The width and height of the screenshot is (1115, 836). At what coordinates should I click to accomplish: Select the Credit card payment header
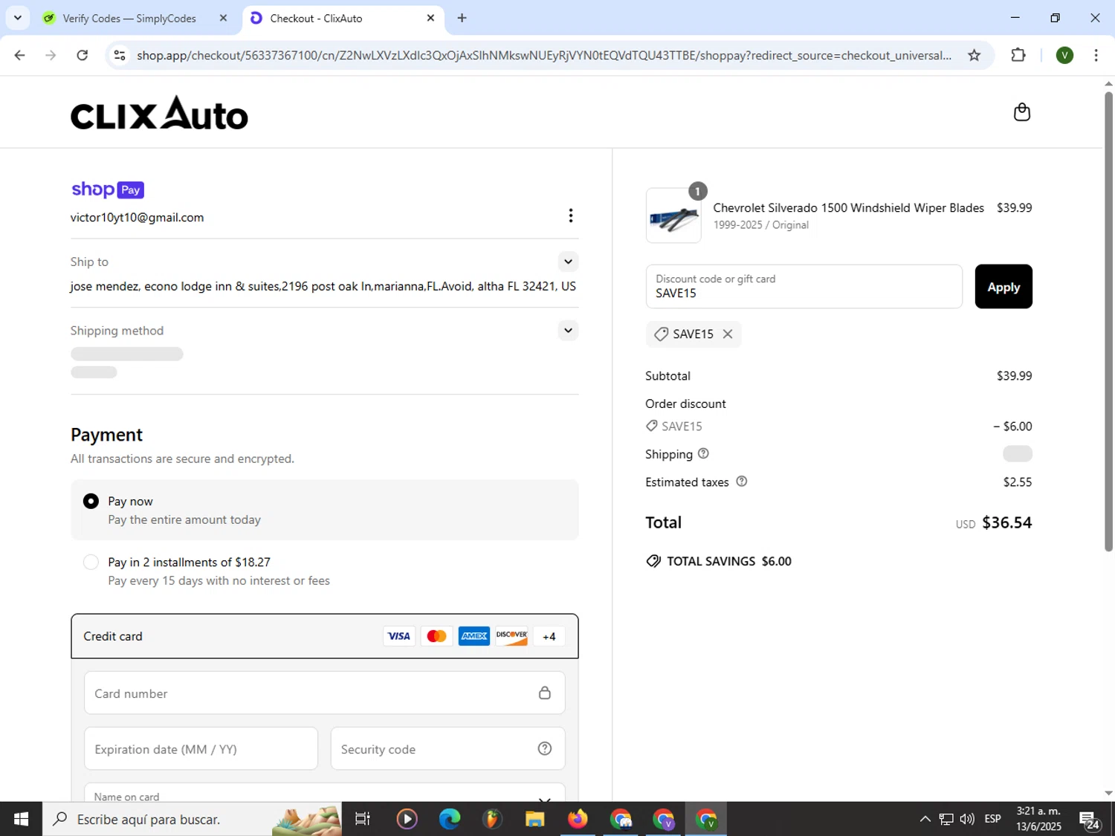[324, 636]
